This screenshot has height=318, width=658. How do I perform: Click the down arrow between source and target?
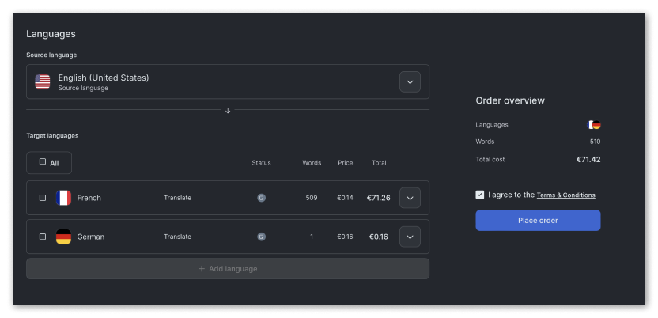pyautogui.click(x=228, y=110)
